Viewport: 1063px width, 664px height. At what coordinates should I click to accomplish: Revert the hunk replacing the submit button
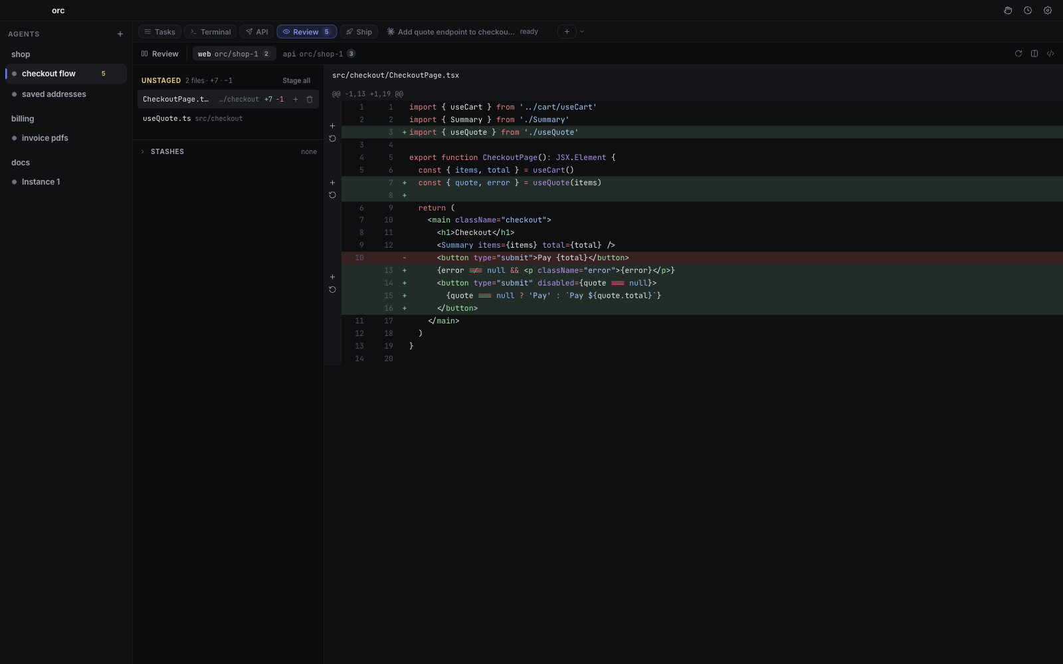coord(332,290)
